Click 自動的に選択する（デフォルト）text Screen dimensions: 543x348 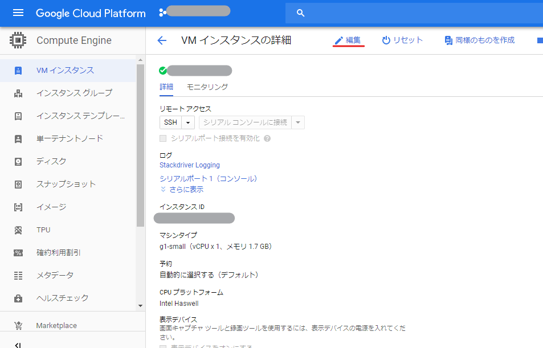(209, 275)
